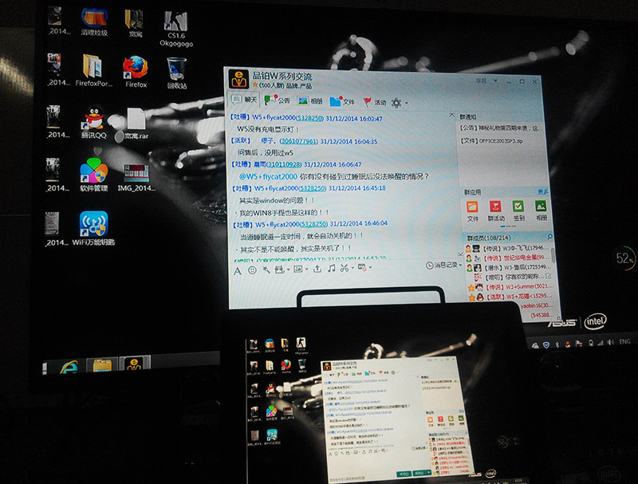Click the ENG language indicator in system tray
Screen dimensions: 638x484
tap(624, 341)
